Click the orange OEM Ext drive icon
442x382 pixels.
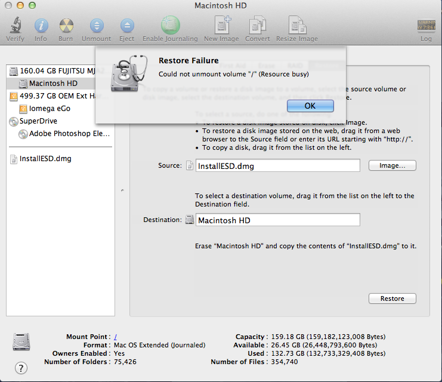14,96
